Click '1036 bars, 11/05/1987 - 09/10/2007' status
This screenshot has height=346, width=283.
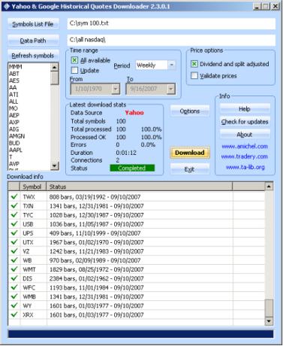(x=97, y=224)
